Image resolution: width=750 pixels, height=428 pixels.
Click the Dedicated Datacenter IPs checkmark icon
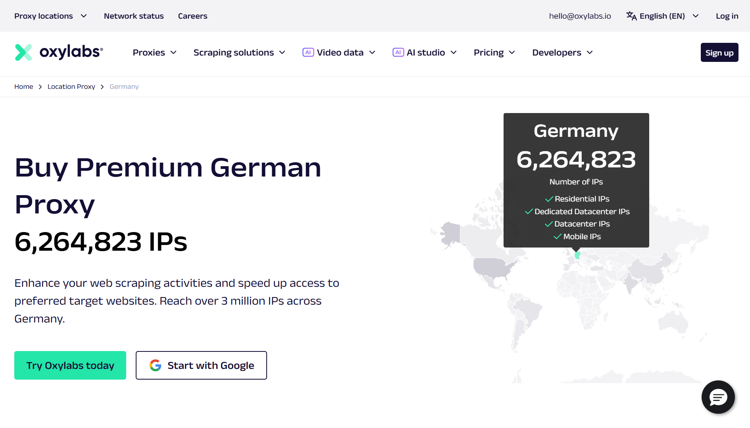[529, 212]
